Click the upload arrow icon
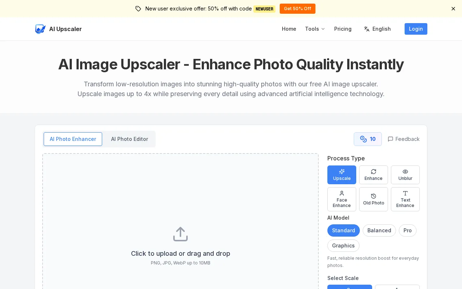Image resolution: width=462 pixels, height=289 pixels. (180, 234)
